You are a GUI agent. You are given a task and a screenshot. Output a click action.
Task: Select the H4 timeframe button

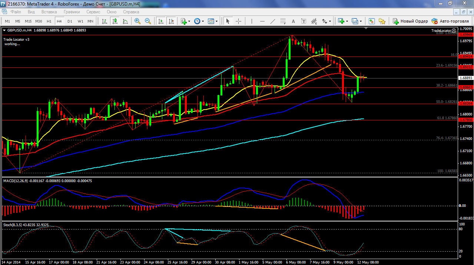coord(59,21)
